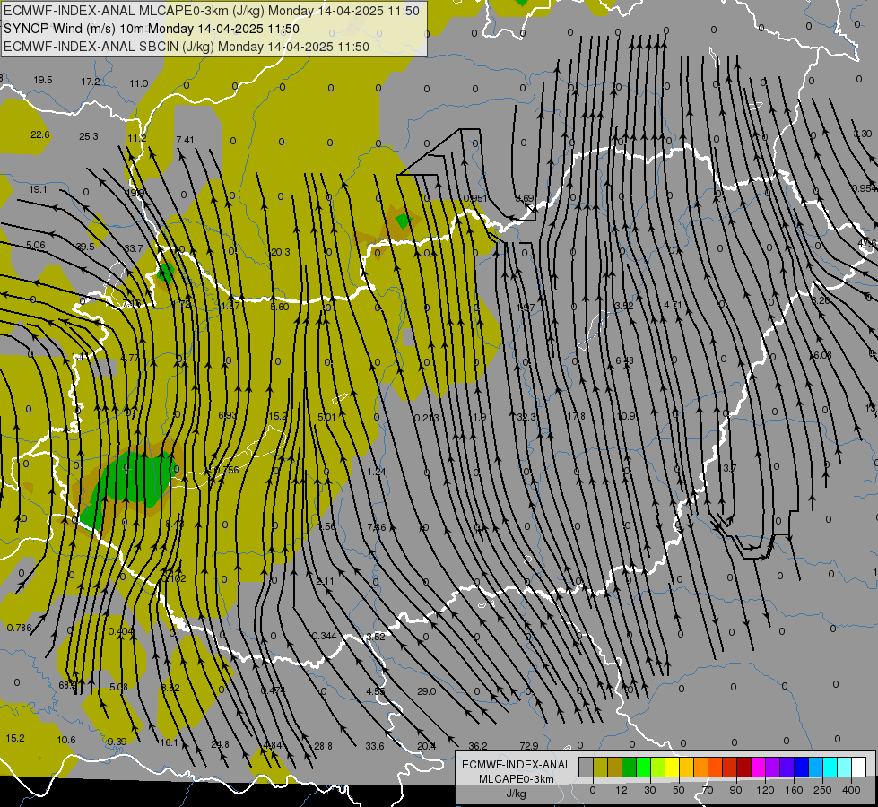
Task: Click the '7.41' value on the map
Action: pos(185,140)
